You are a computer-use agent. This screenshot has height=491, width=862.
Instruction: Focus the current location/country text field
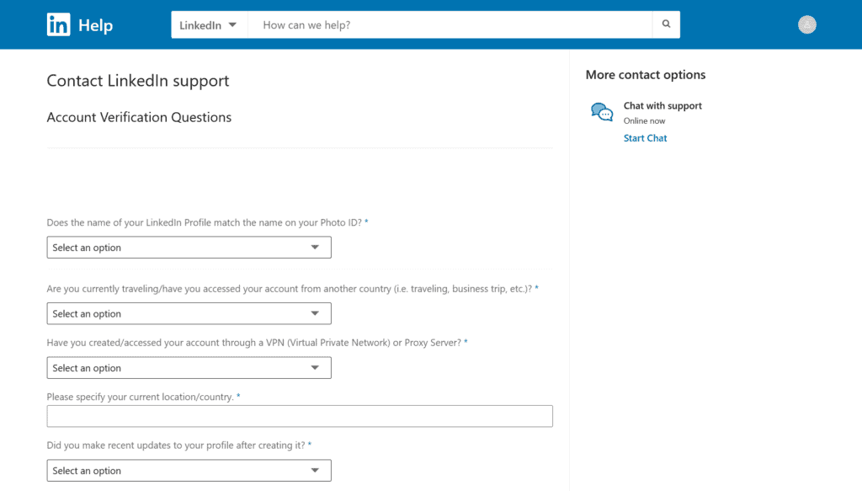point(300,416)
